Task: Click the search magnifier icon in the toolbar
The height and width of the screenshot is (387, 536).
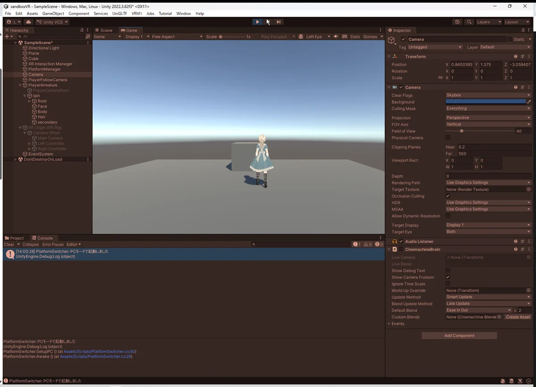Action: tap(469, 22)
